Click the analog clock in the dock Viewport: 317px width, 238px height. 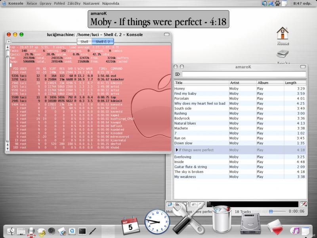(x=157, y=222)
